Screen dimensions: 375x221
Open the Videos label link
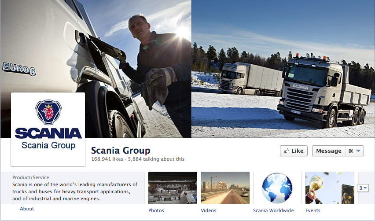click(208, 210)
